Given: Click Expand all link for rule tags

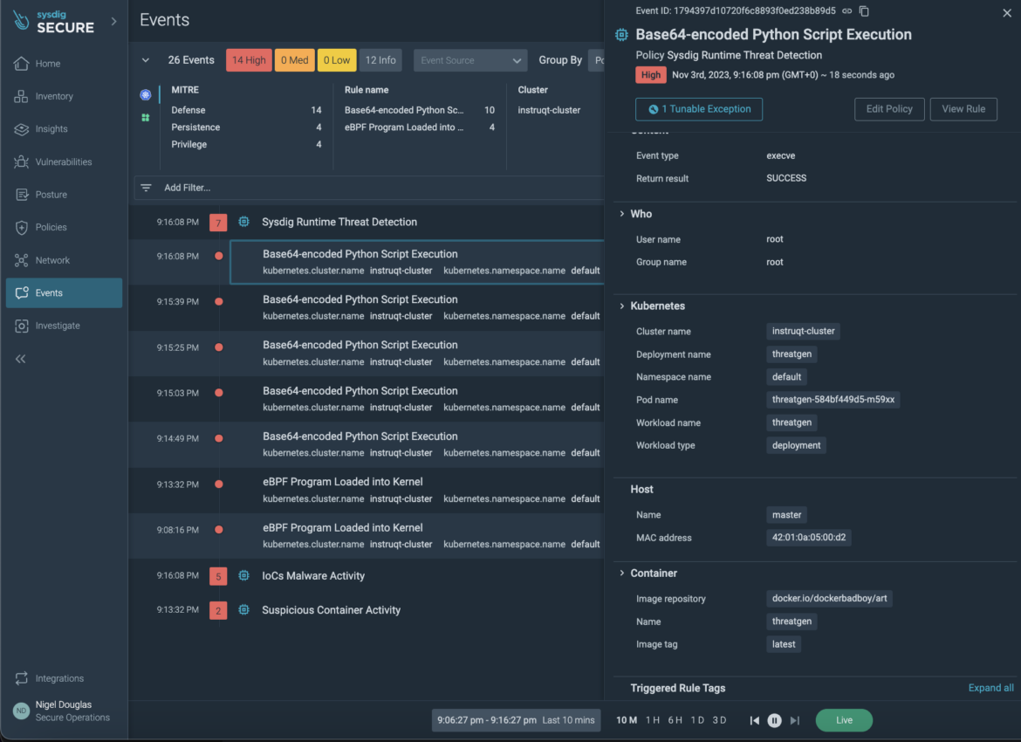Looking at the screenshot, I should point(990,688).
